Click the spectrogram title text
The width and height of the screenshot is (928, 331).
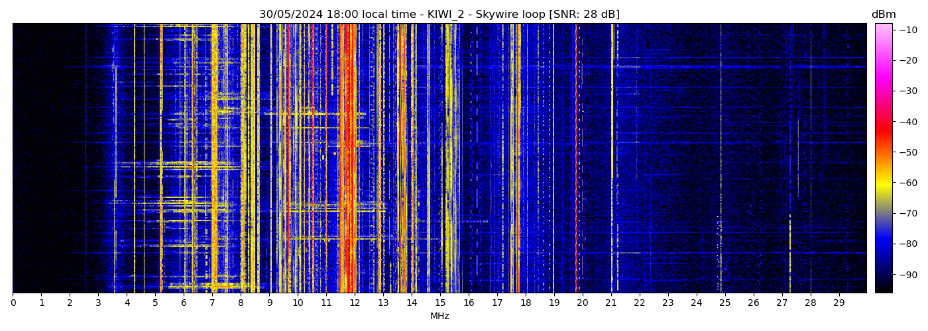(439, 15)
